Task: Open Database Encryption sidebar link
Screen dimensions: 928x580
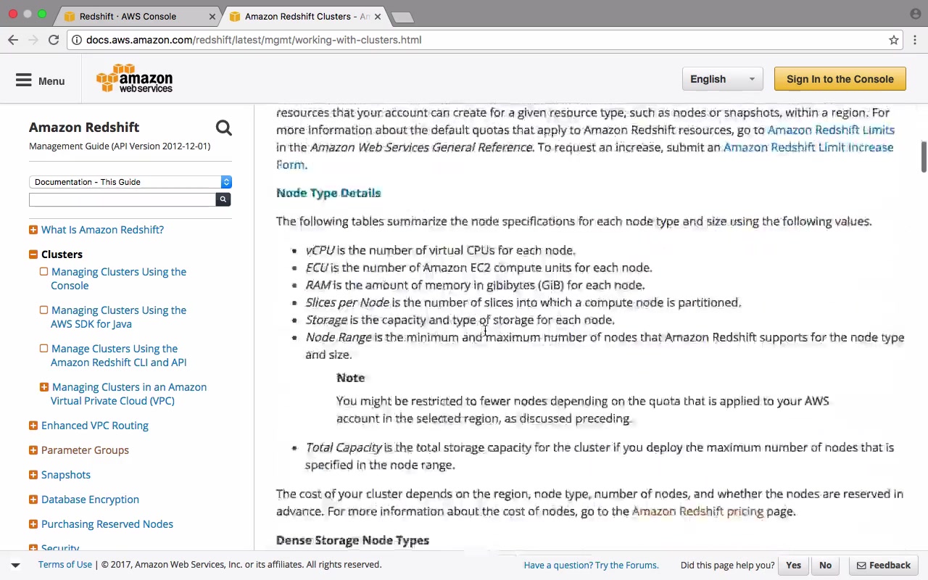Action: point(90,500)
